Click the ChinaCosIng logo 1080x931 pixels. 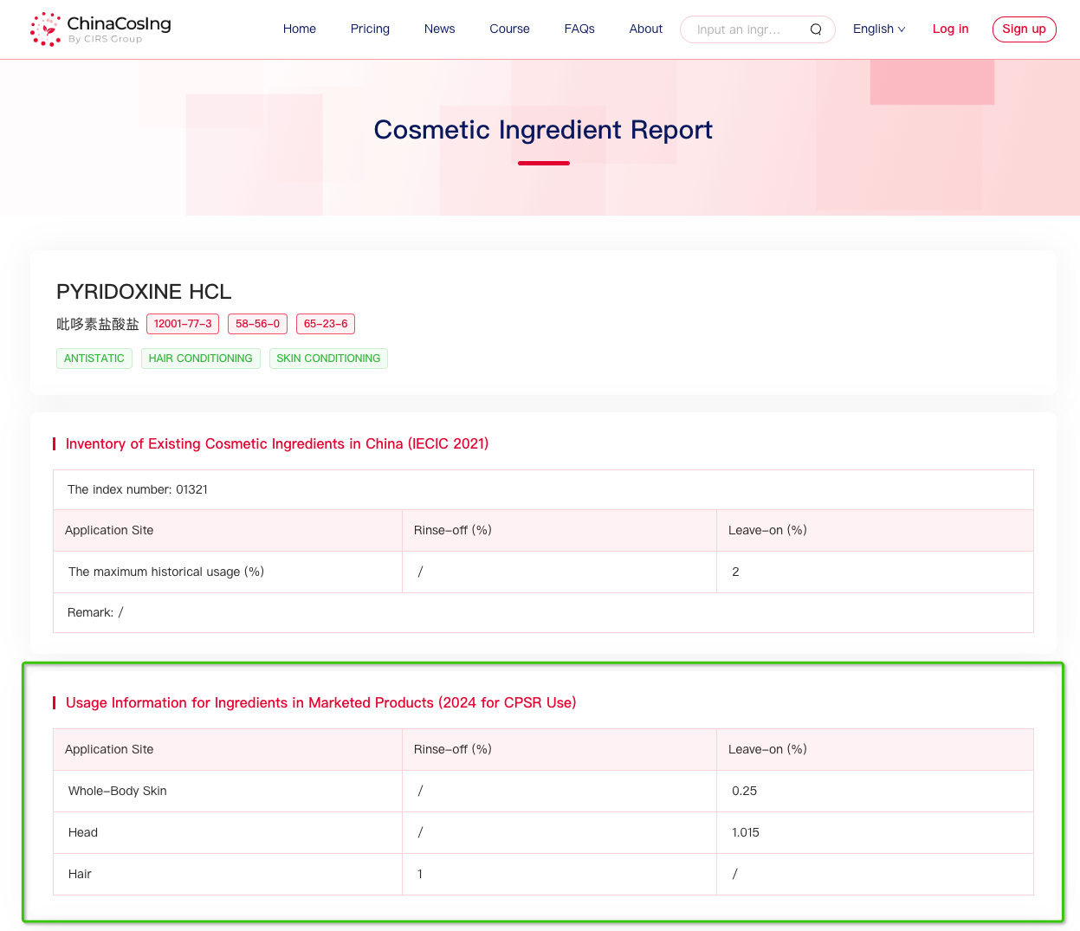99,29
